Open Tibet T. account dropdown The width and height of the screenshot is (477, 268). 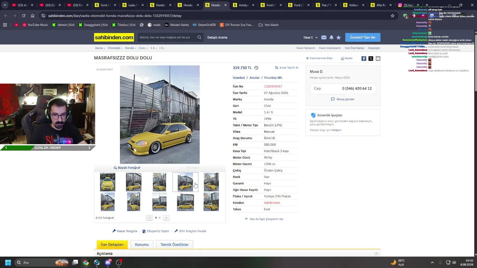coord(310,38)
